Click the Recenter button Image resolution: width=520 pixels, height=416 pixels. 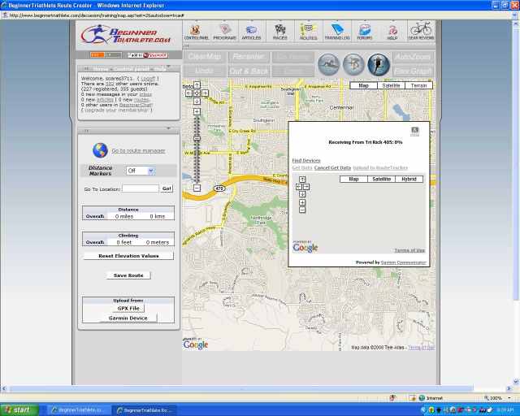pos(249,57)
